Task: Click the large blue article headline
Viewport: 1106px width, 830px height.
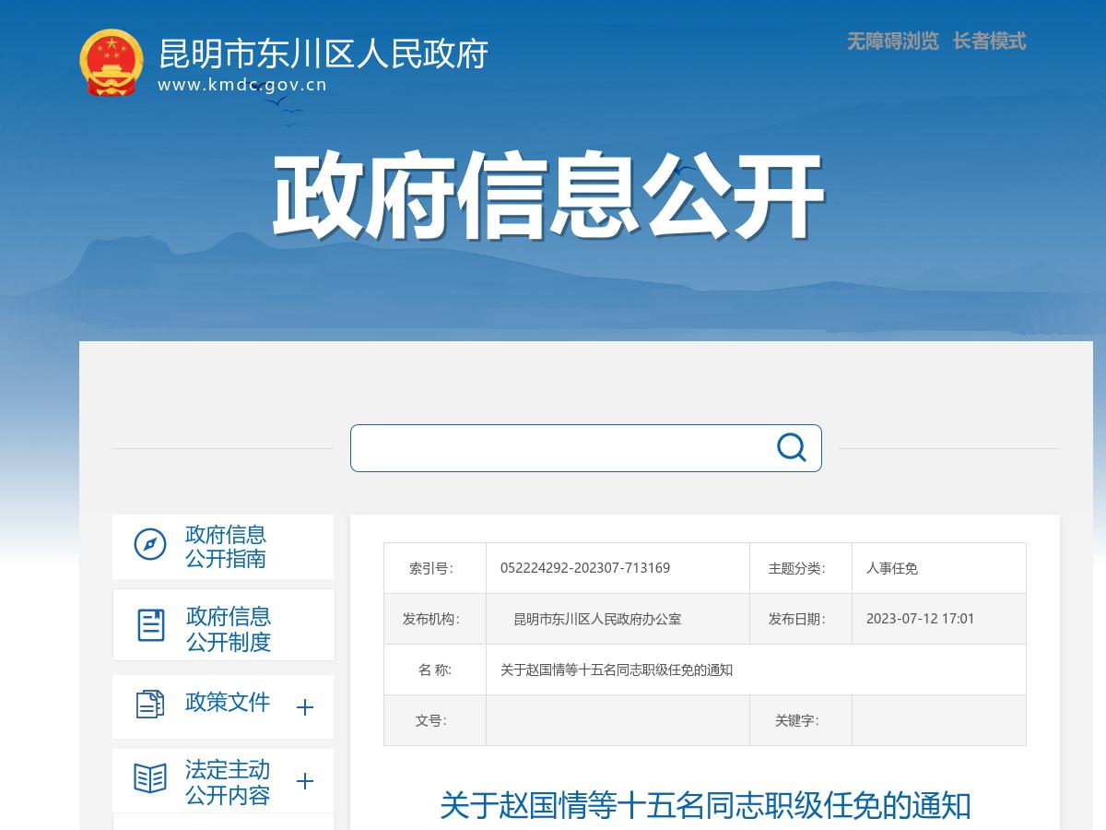Action: [705, 805]
